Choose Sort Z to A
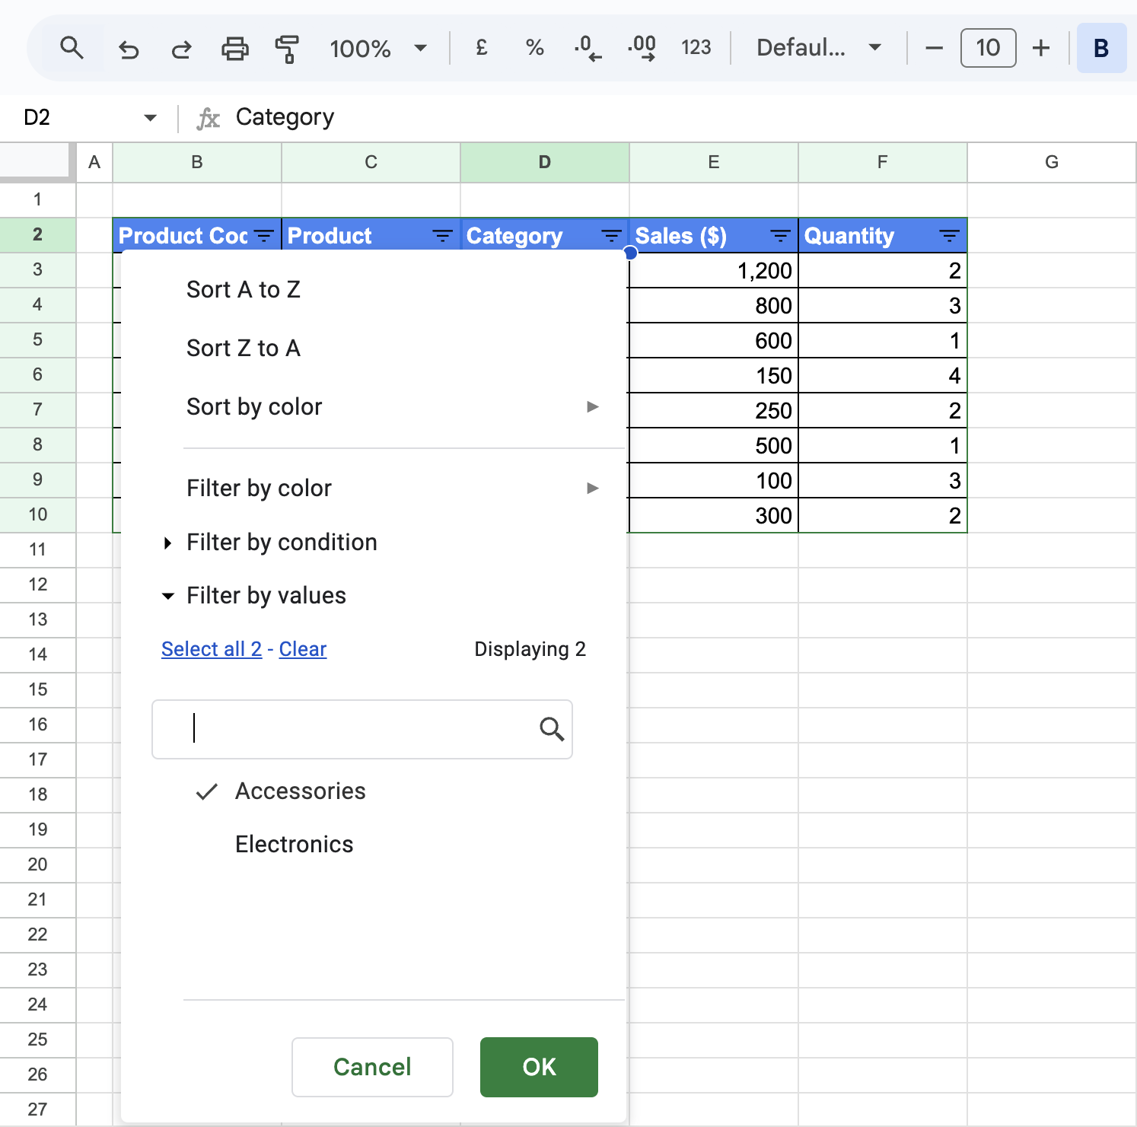 (x=244, y=348)
